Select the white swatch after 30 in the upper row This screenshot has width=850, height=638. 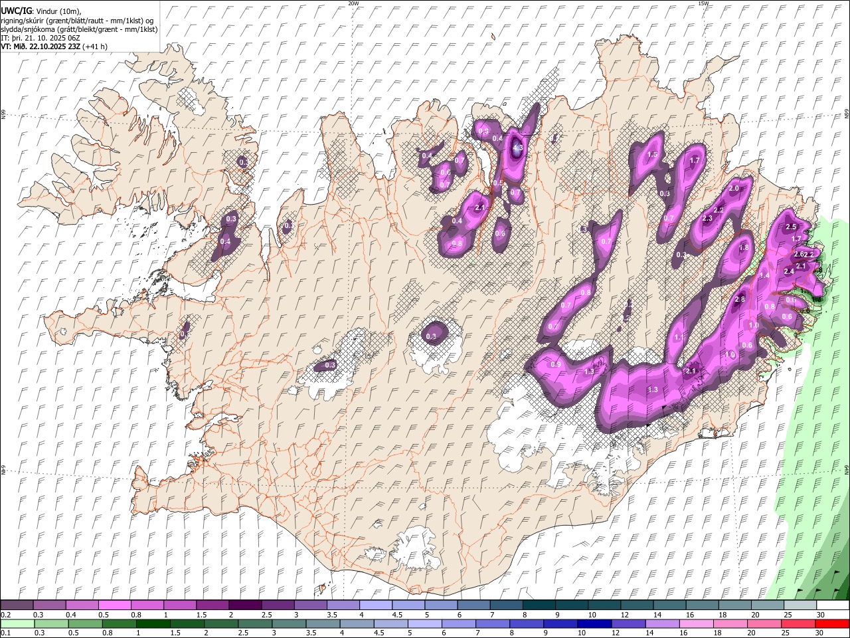click(833, 605)
